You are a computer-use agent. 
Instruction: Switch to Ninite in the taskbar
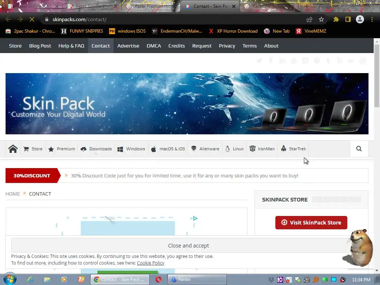pos(197,279)
